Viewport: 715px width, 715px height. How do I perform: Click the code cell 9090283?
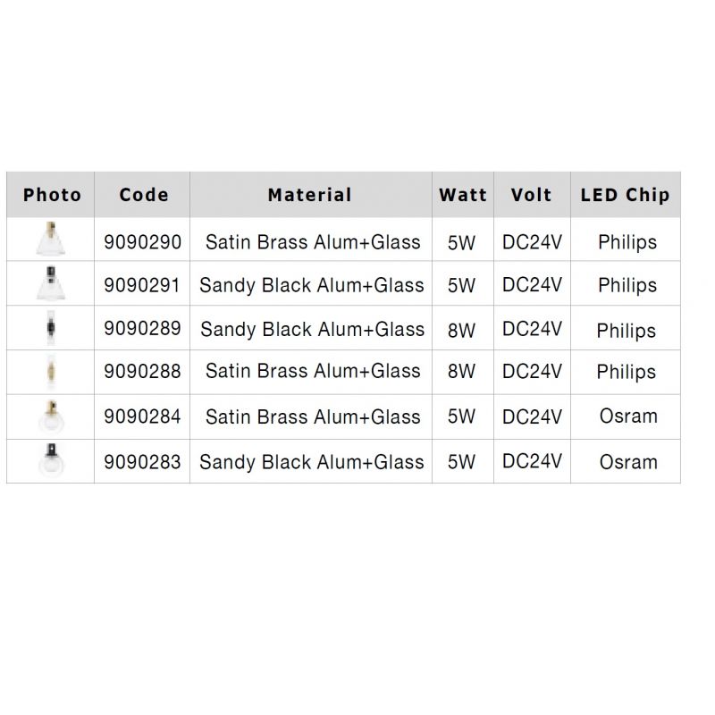pos(142,462)
